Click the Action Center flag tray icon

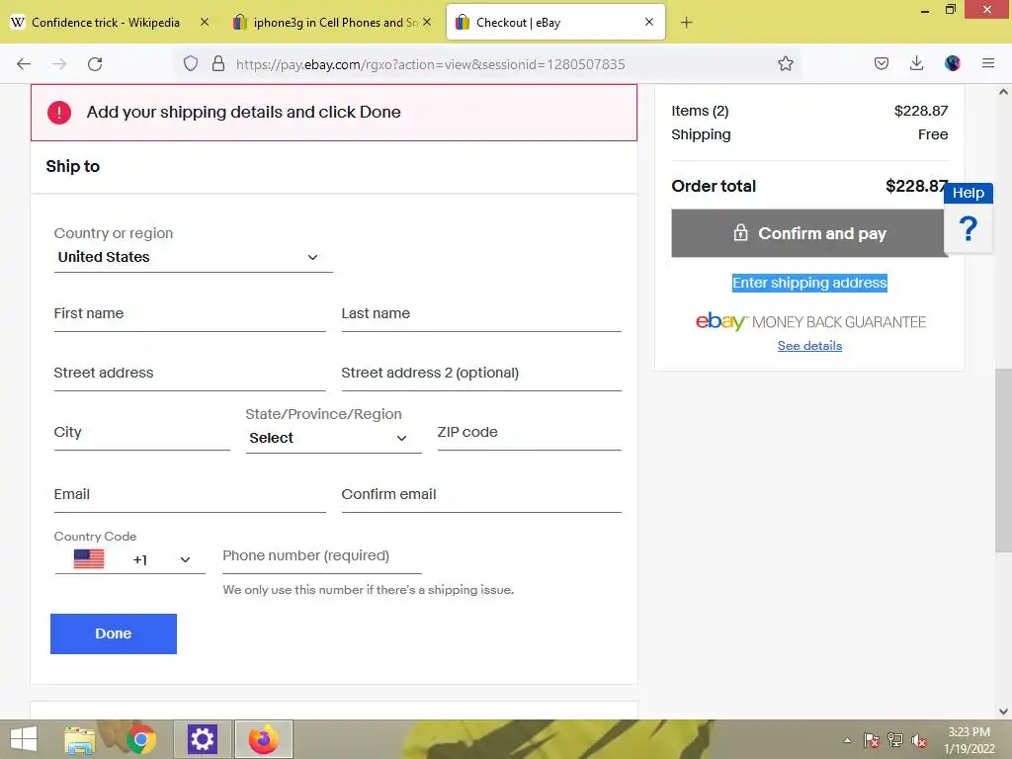(x=872, y=740)
